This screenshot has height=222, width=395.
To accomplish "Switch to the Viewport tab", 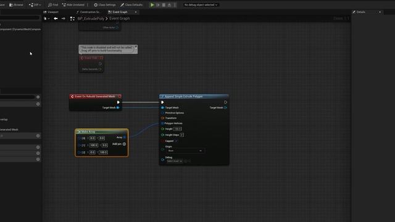I will click(x=51, y=12).
